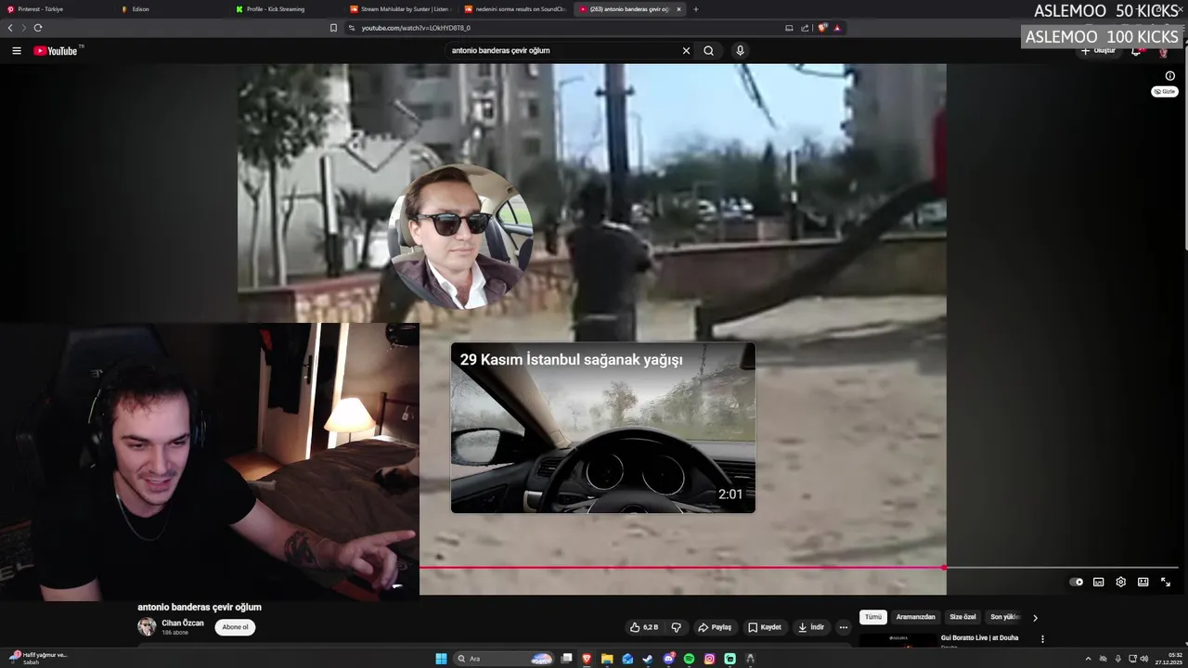Toggle the autoplay switch
Screen dimensions: 1188x668
click(x=1076, y=582)
